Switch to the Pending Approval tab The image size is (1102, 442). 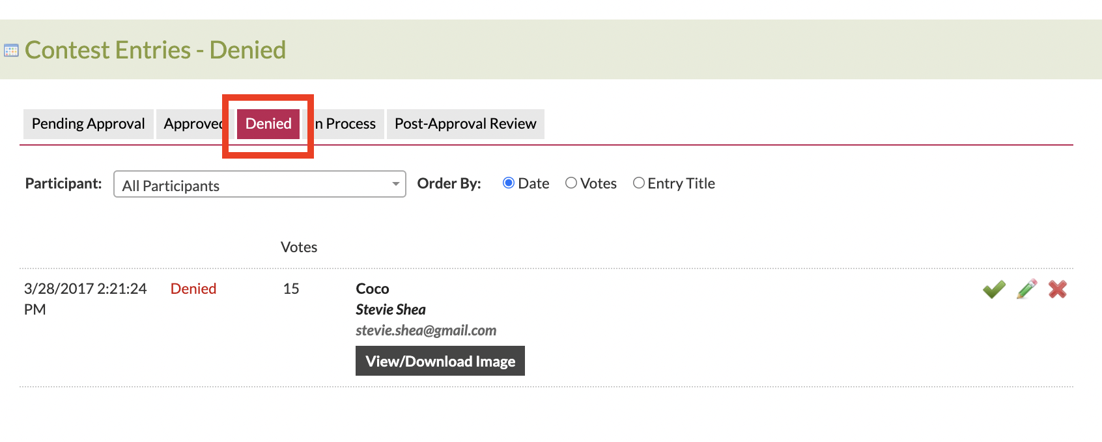click(x=89, y=123)
